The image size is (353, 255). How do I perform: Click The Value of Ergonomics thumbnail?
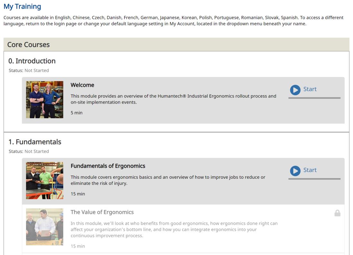click(45, 227)
